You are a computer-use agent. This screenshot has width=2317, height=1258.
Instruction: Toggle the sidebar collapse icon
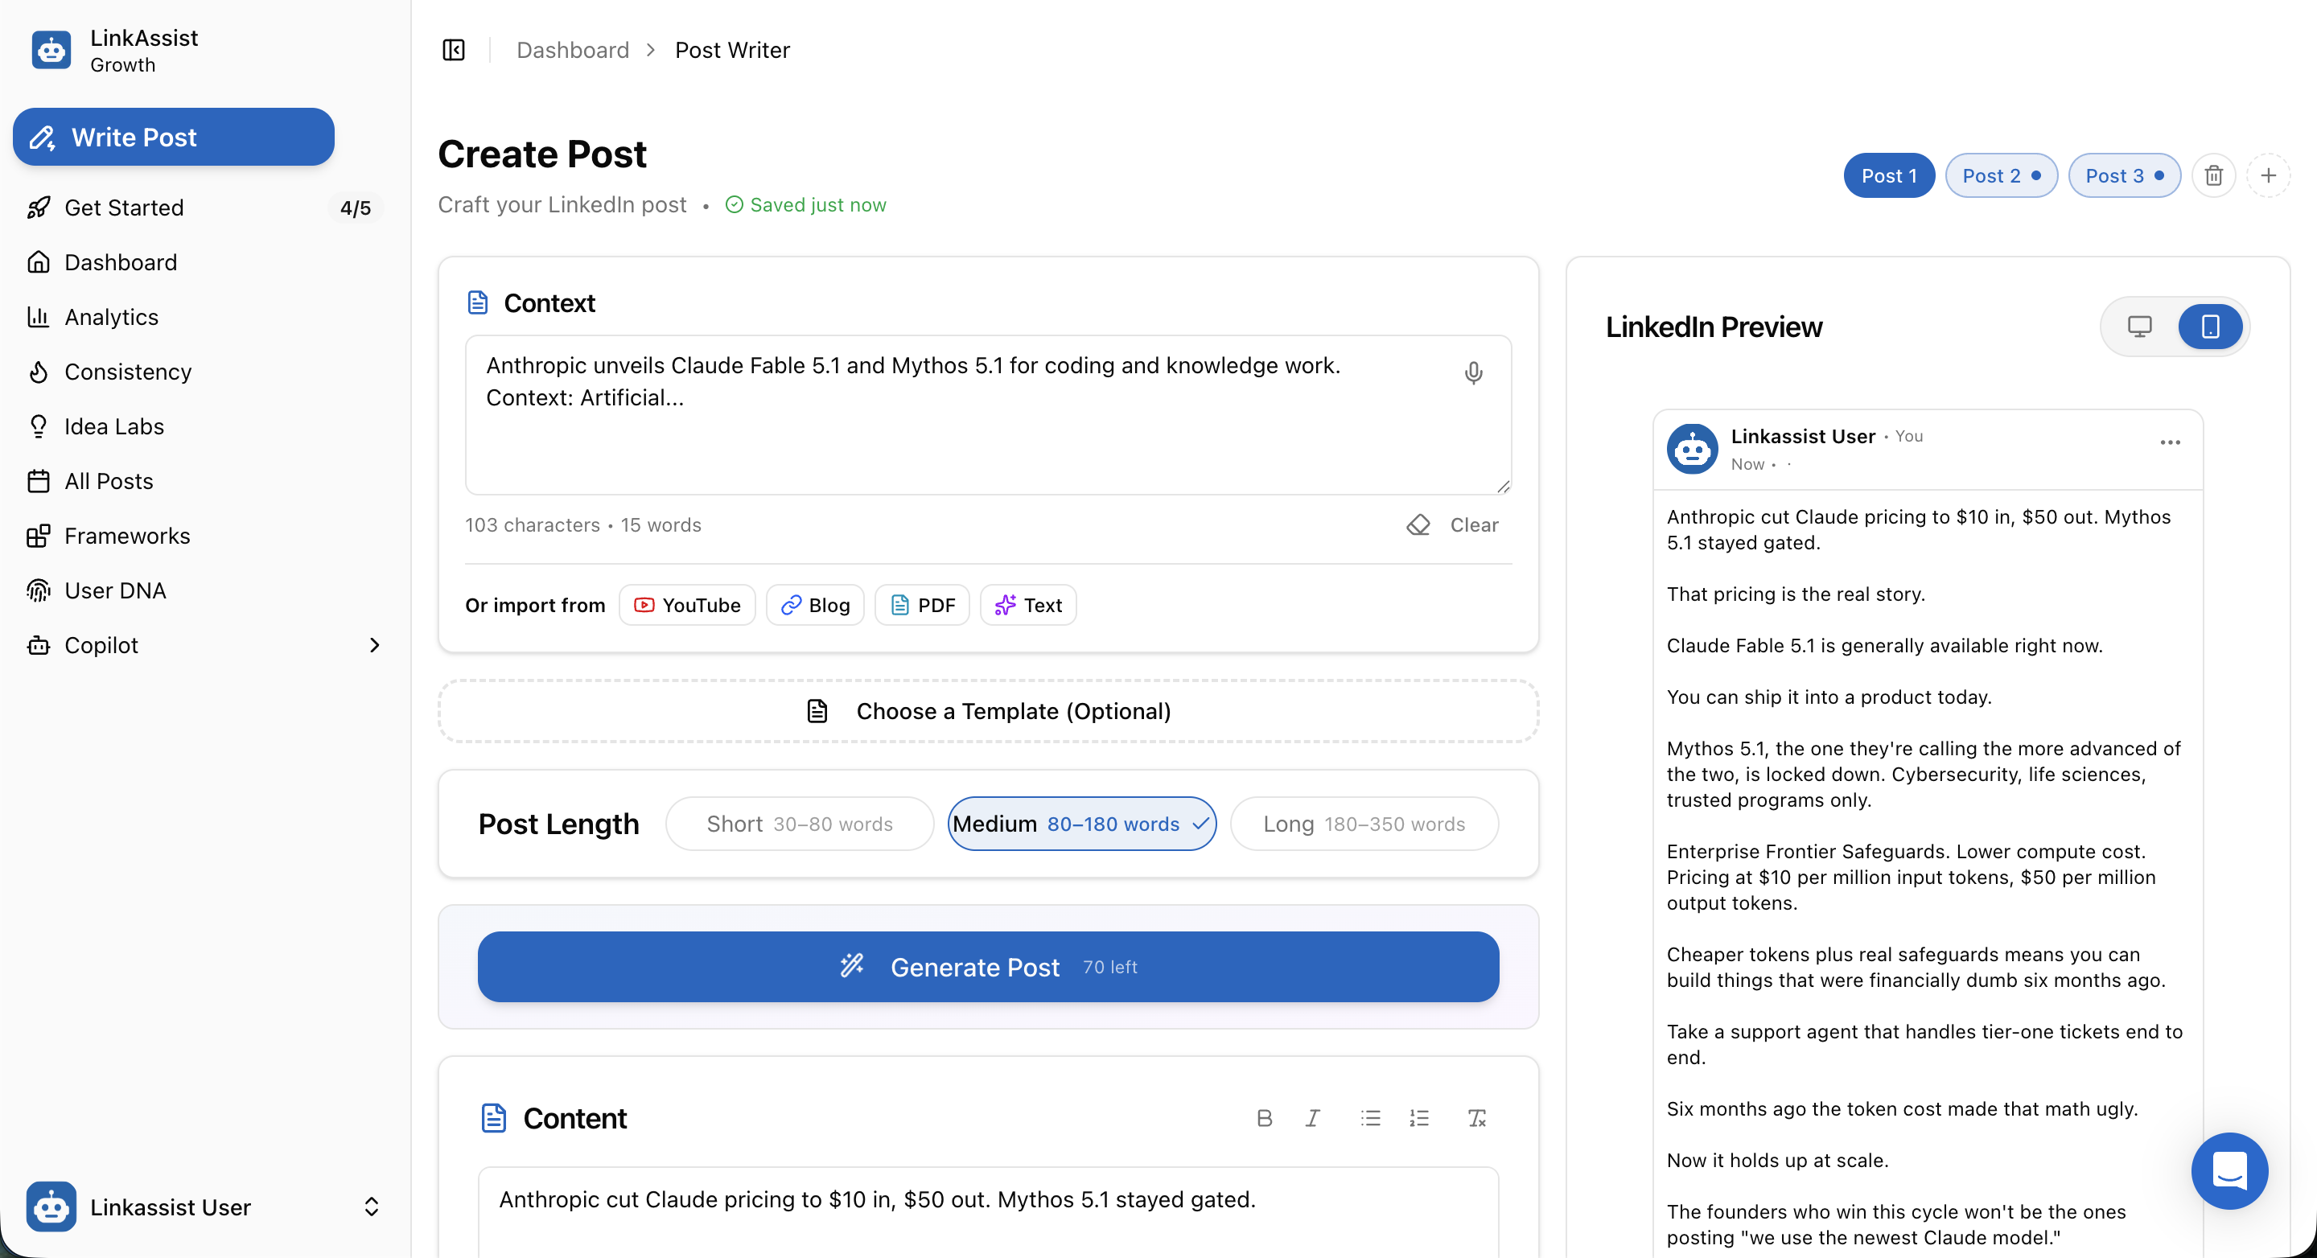point(453,51)
